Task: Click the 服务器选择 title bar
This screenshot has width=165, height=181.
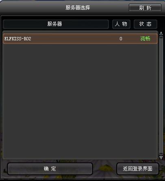Action: tap(78, 8)
